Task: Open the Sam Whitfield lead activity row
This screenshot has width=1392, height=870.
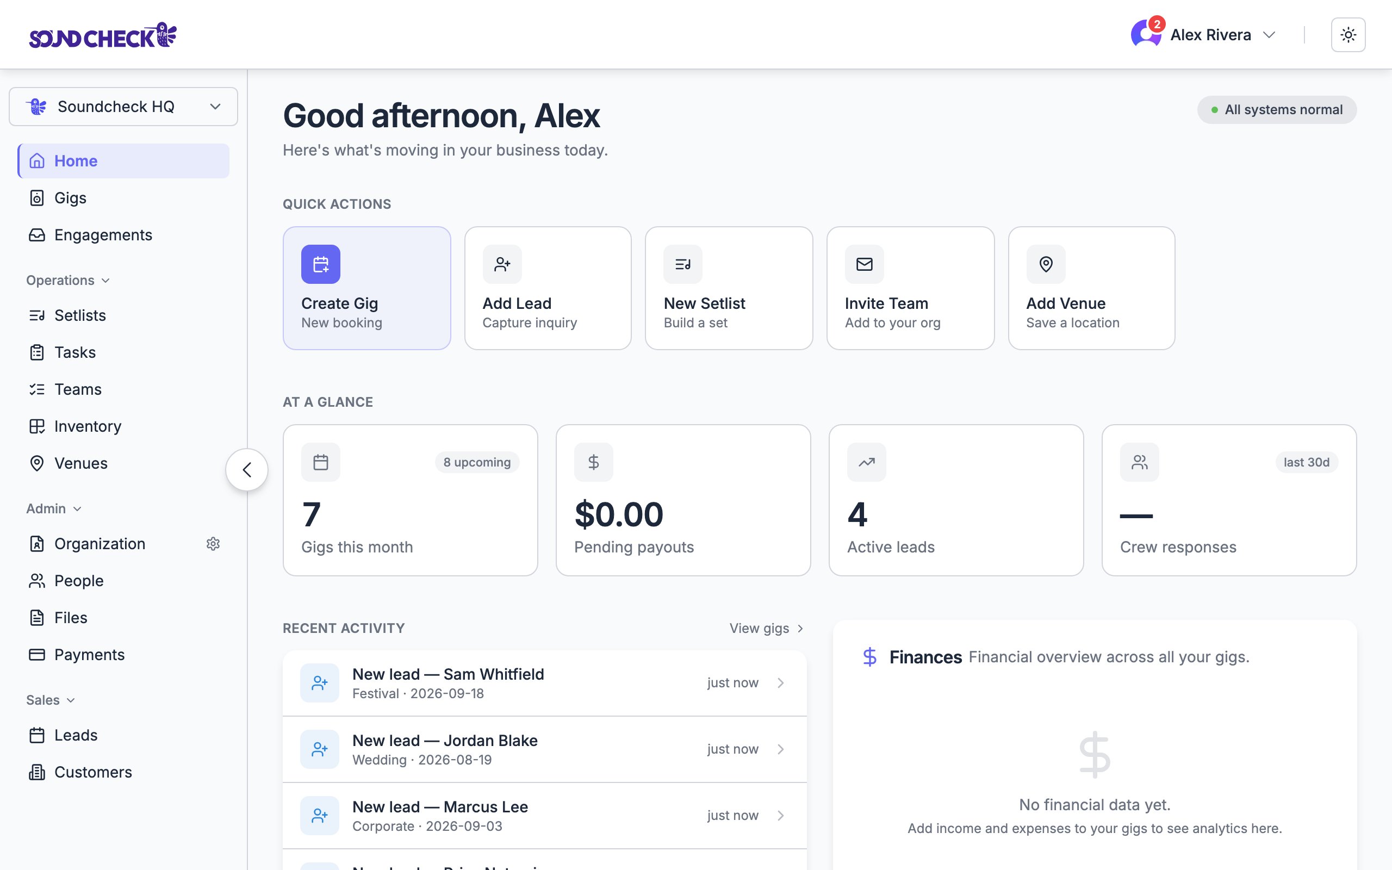Action: pos(544,683)
